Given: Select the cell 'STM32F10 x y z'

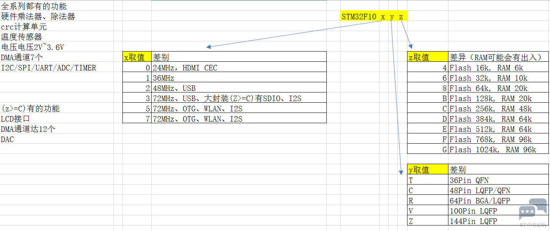Looking at the screenshot, I should (x=374, y=16).
